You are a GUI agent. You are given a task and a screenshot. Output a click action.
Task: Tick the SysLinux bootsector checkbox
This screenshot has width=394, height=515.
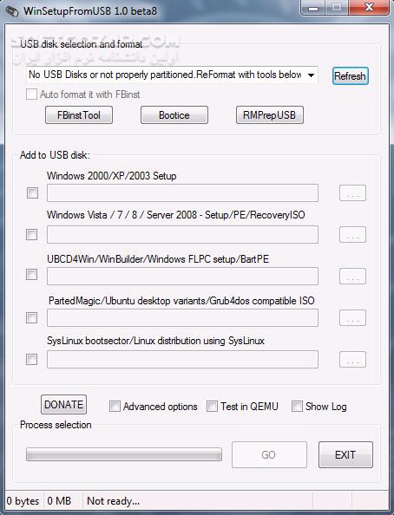[31, 359]
